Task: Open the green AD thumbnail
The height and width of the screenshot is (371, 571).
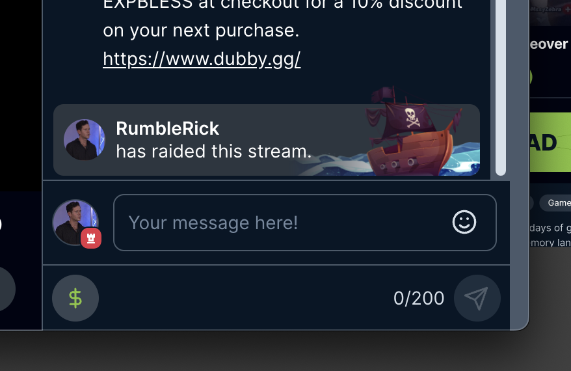Action: [x=550, y=142]
